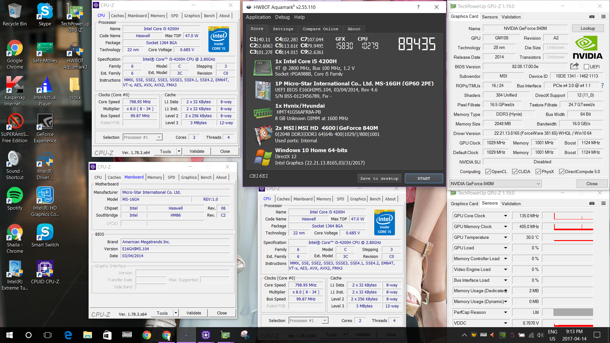Screen dimensions: 610x343
Task: Toggle the CUDA checkbox
Action: tap(515, 171)
